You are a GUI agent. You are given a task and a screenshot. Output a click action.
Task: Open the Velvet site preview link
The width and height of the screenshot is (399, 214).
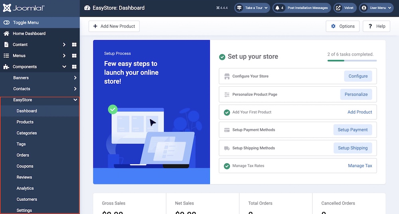pyautogui.click(x=345, y=8)
